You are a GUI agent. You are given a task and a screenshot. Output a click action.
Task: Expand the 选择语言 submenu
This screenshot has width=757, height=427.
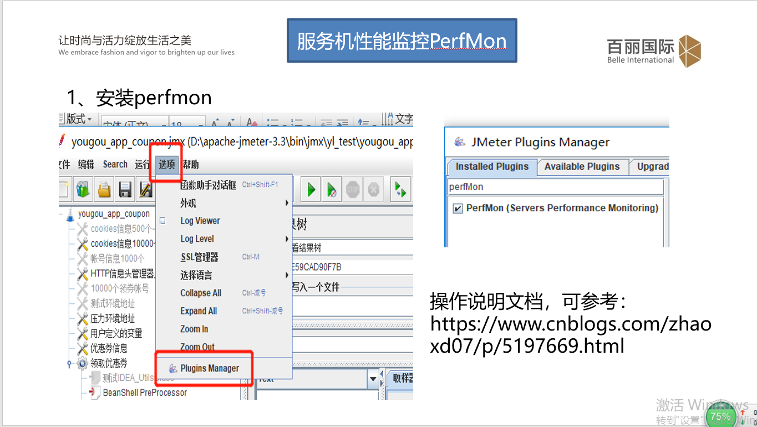[223, 275]
